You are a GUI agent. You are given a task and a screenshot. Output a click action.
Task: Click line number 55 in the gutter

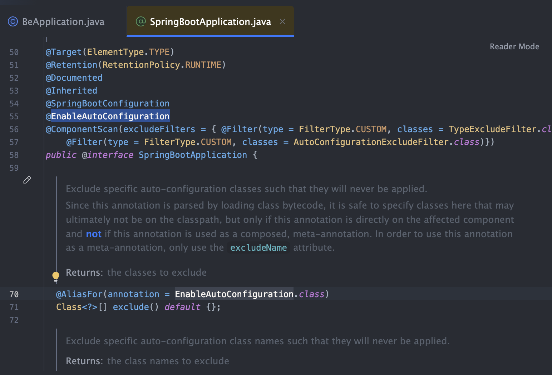14,116
